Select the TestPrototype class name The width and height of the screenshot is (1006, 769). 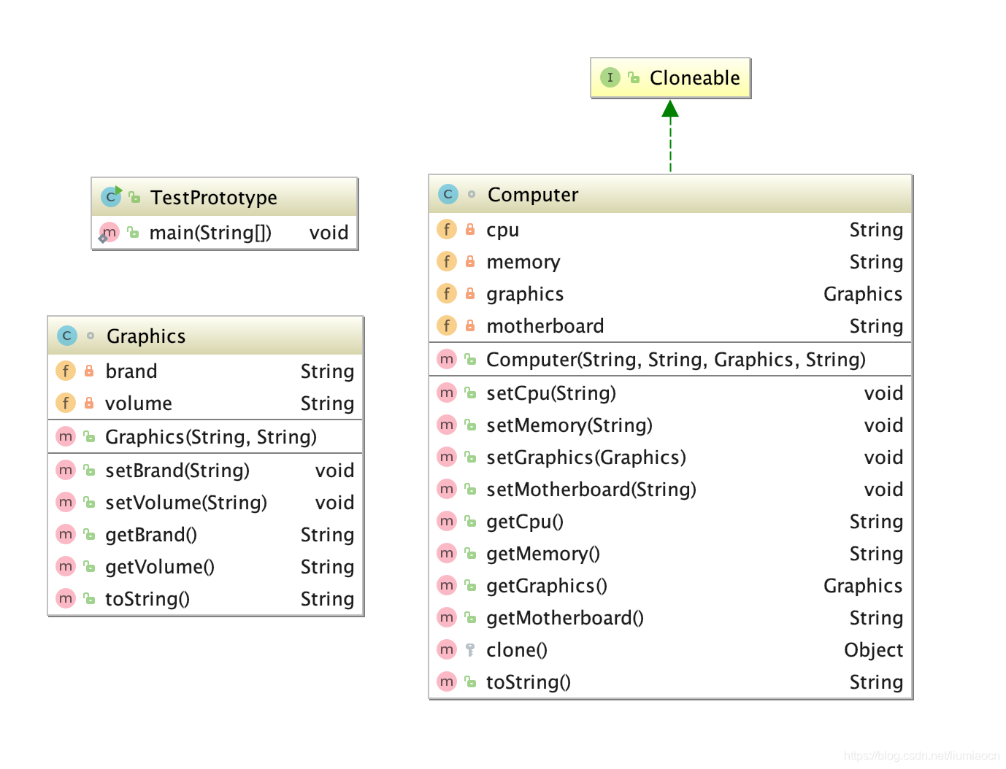pyautogui.click(x=214, y=198)
